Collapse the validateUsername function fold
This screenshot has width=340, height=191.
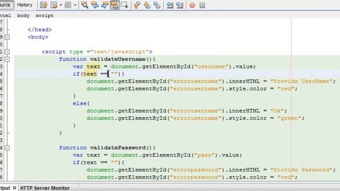(x=7, y=59)
